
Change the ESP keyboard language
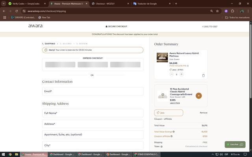(x=226, y=154)
